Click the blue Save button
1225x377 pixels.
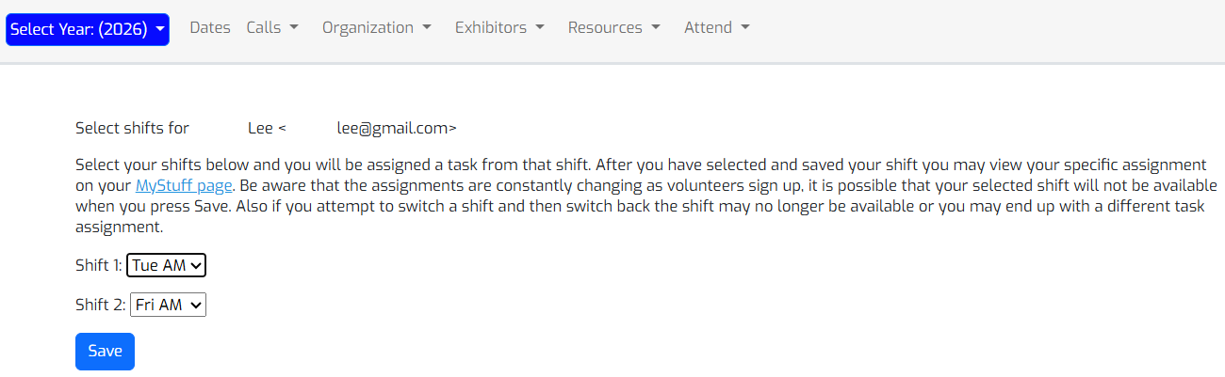(105, 351)
